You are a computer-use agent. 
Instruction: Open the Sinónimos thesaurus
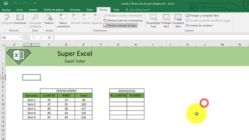click(x=20, y=19)
